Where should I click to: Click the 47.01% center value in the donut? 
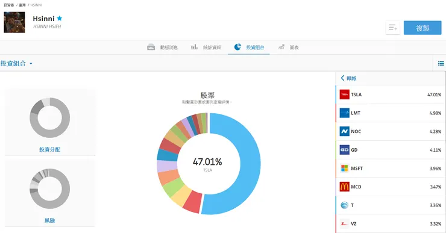(207, 162)
